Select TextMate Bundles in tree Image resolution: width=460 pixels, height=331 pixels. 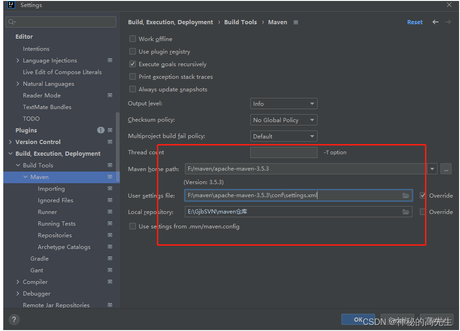[47, 107]
